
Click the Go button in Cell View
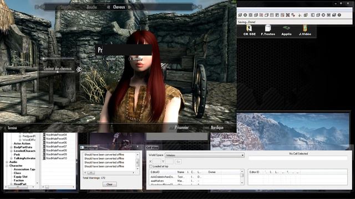click(178, 161)
